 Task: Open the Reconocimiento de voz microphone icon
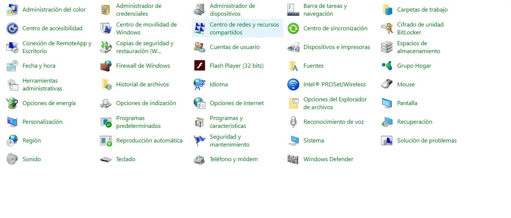(293, 122)
